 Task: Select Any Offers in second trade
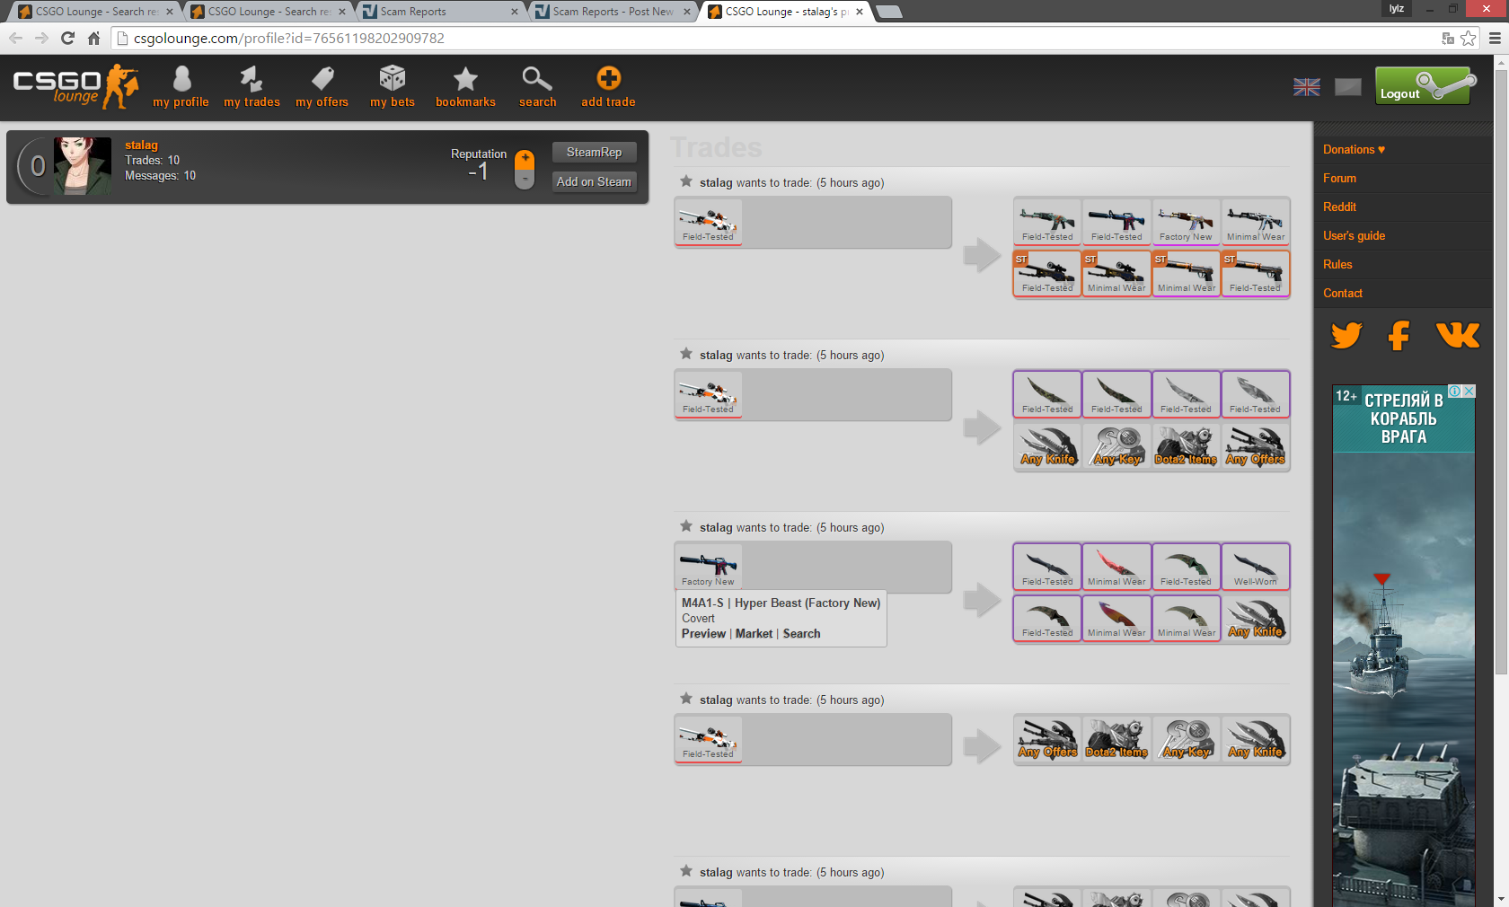[1255, 445]
